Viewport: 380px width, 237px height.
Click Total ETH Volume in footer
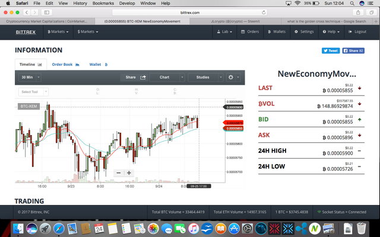[240, 212]
